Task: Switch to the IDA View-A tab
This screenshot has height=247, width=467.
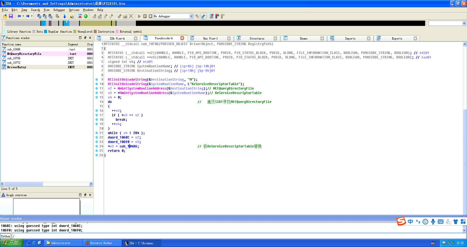Action: (117, 38)
